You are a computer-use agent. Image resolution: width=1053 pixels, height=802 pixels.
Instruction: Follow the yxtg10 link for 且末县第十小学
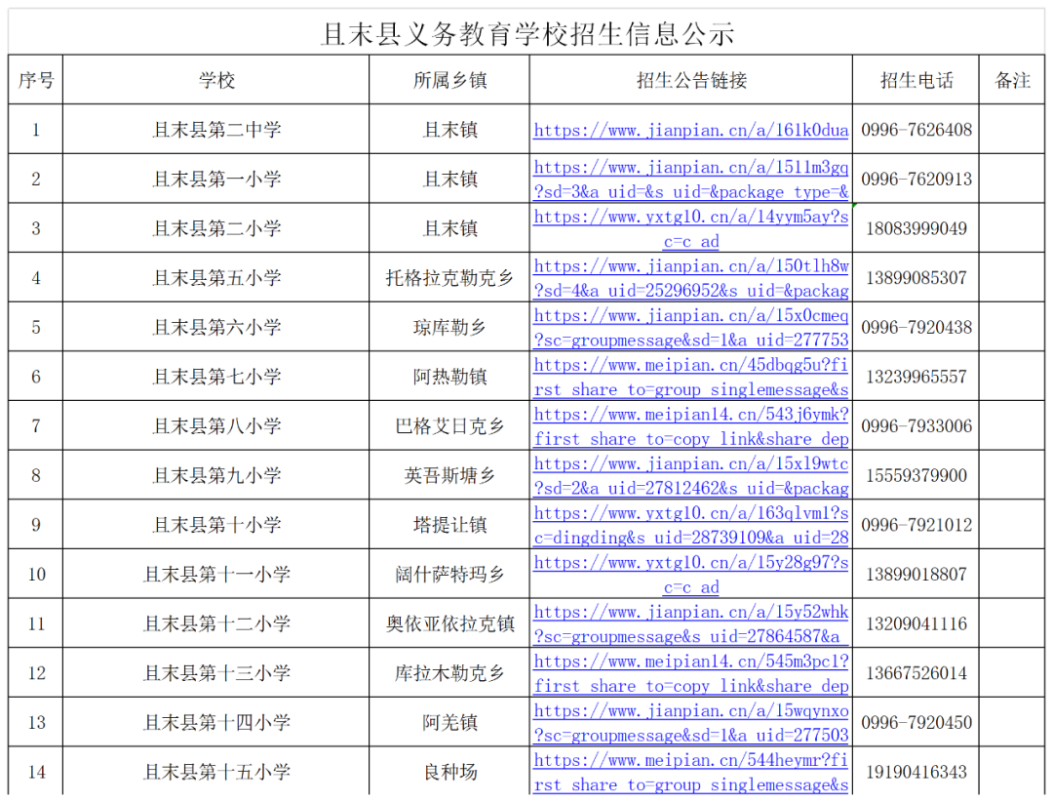pyautogui.click(x=690, y=514)
